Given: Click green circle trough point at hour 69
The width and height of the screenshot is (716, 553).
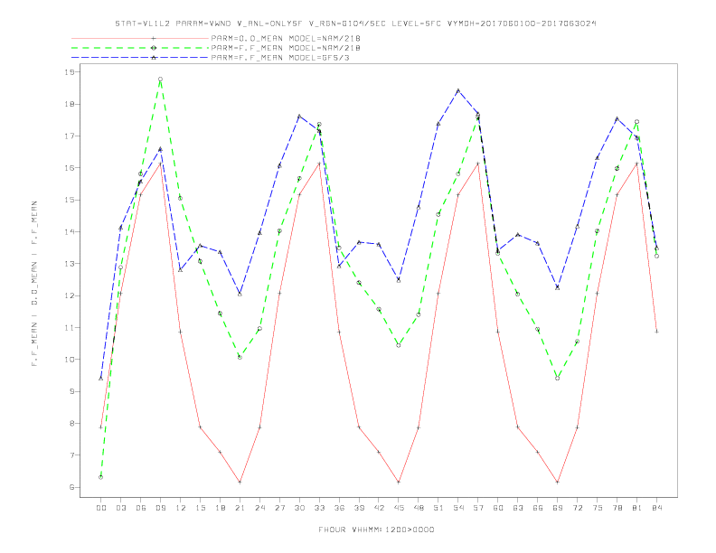Looking at the screenshot, I should tap(558, 379).
